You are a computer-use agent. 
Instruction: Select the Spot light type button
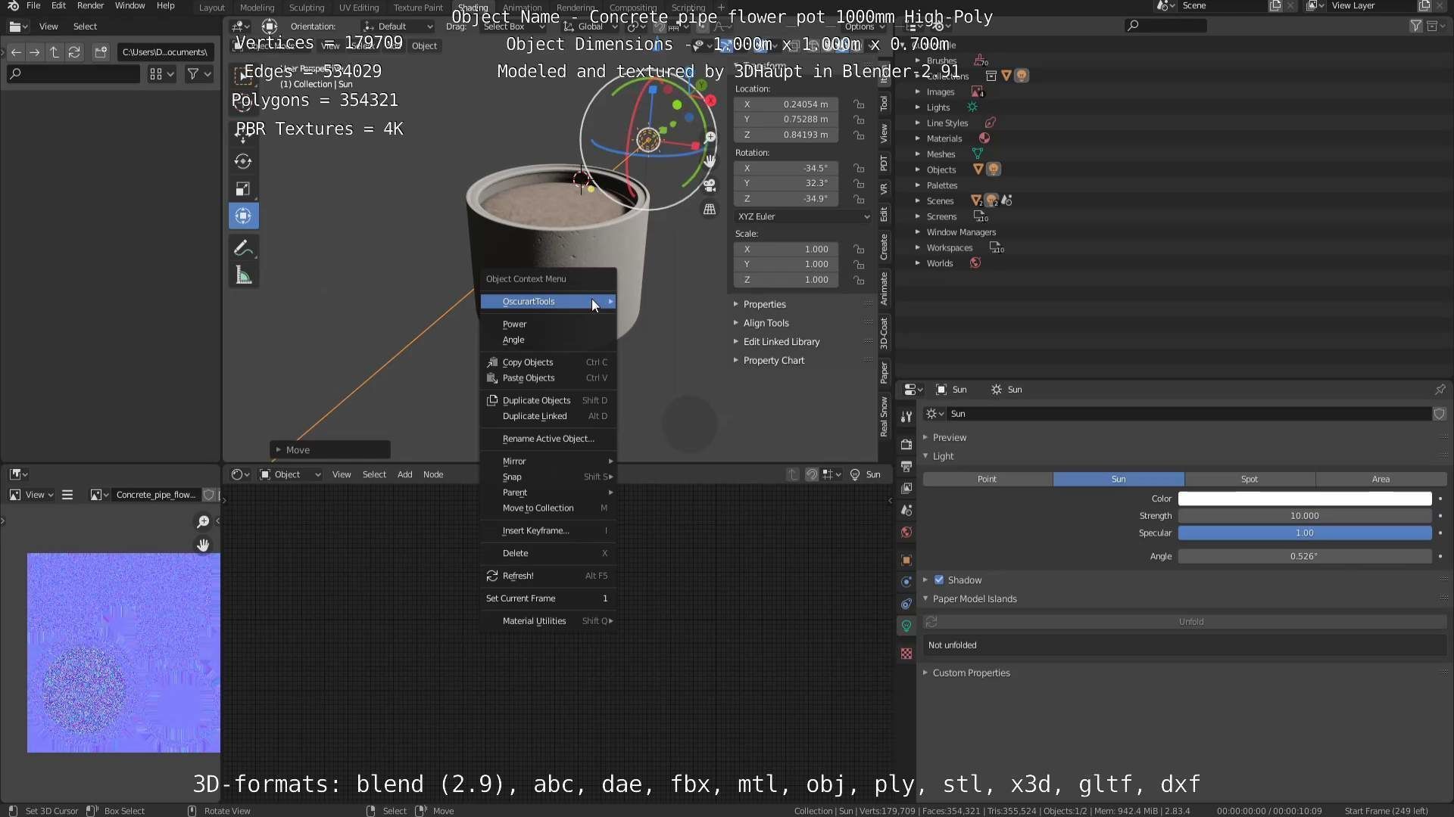[1250, 479]
